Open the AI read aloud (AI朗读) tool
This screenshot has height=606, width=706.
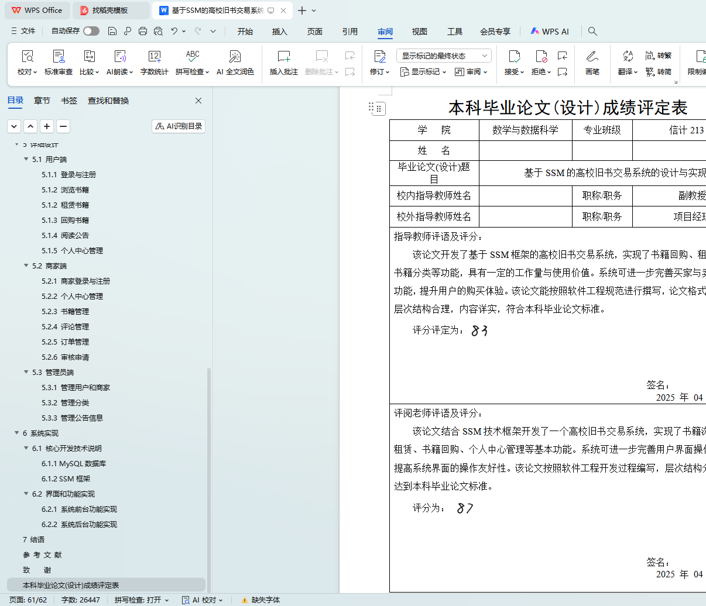[x=120, y=57]
